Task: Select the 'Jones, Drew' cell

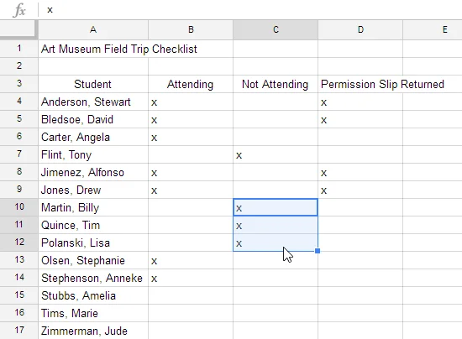Action: [x=93, y=190]
